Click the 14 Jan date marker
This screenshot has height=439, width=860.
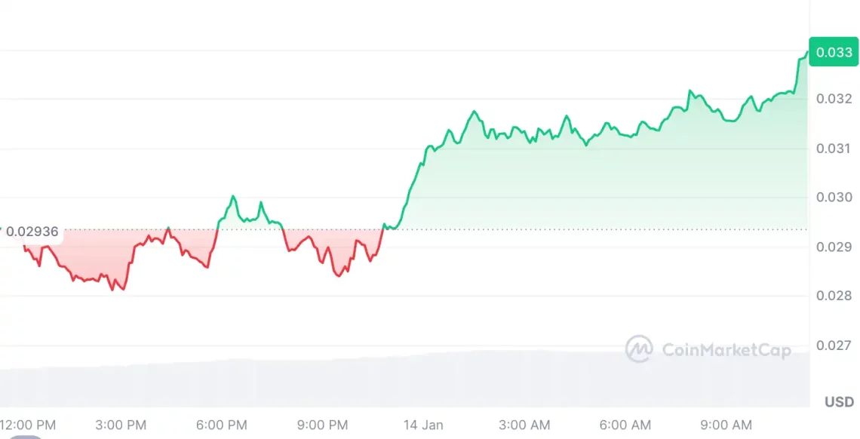click(422, 425)
